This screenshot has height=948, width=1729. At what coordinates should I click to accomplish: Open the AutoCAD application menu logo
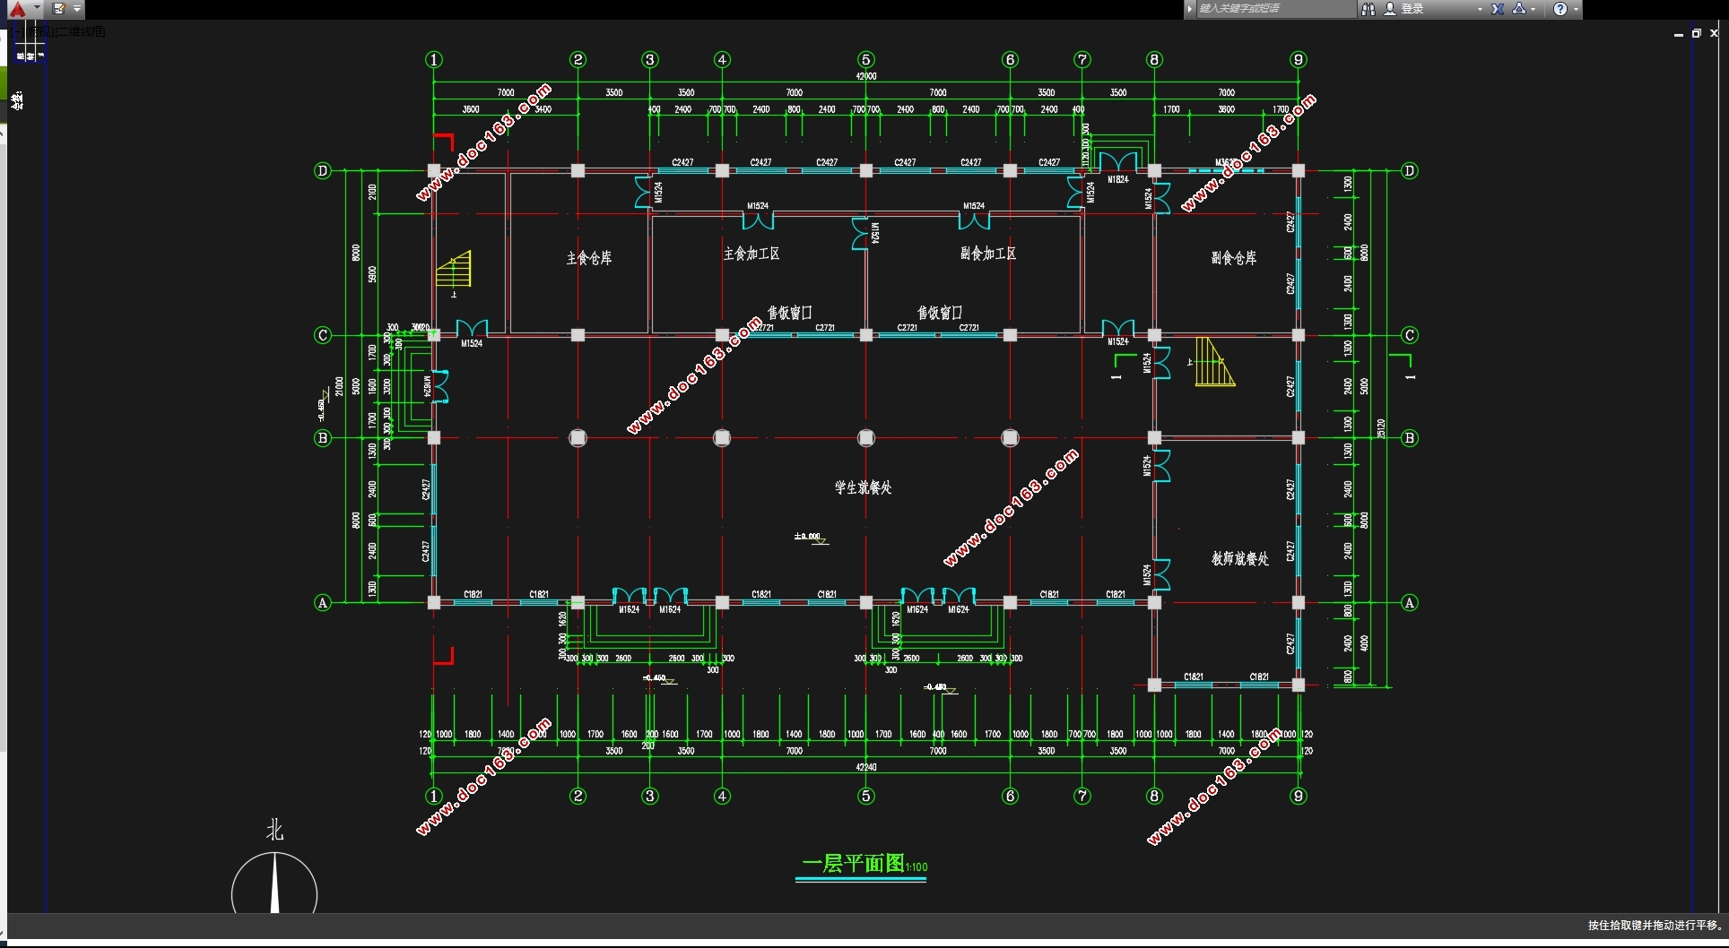point(17,9)
